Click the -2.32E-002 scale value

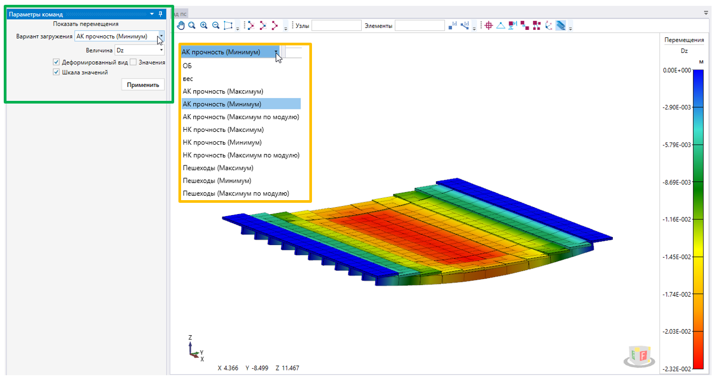pyautogui.click(x=676, y=369)
